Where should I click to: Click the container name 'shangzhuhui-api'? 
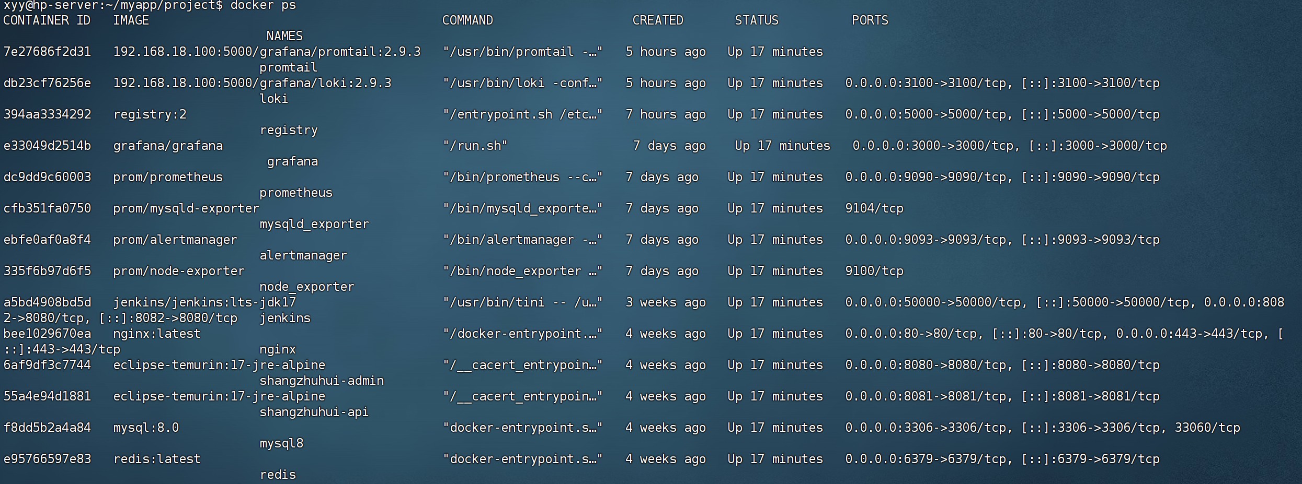tap(314, 412)
